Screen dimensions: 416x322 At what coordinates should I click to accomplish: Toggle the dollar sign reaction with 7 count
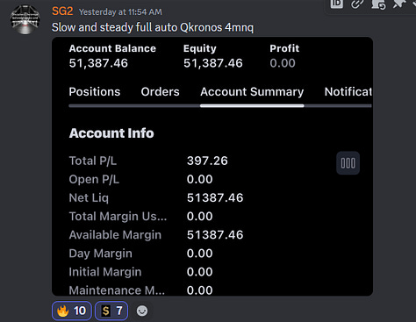coord(111,311)
